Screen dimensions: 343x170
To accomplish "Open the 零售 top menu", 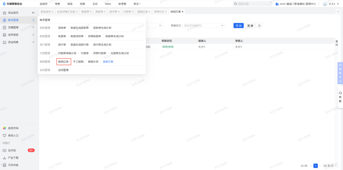I will click(57, 4).
